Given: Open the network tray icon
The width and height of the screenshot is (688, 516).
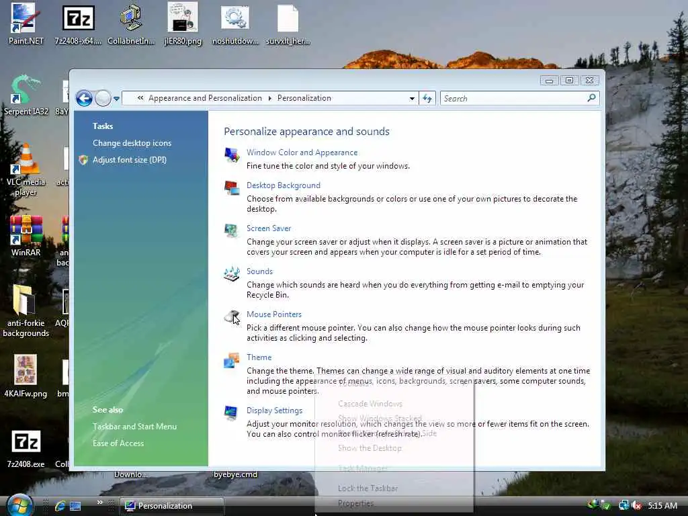Looking at the screenshot, I should [x=623, y=505].
